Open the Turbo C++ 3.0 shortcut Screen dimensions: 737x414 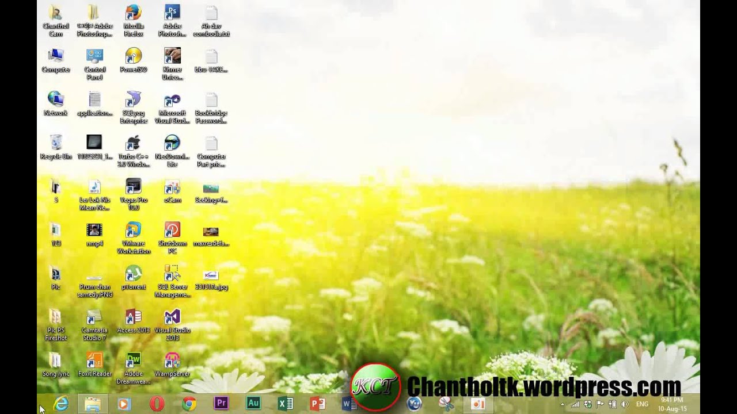click(x=134, y=151)
